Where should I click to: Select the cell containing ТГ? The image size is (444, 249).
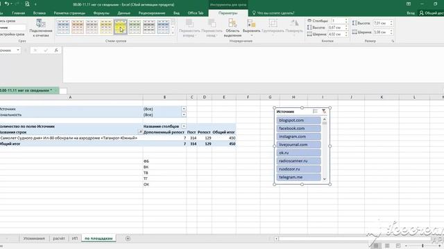point(164,178)
